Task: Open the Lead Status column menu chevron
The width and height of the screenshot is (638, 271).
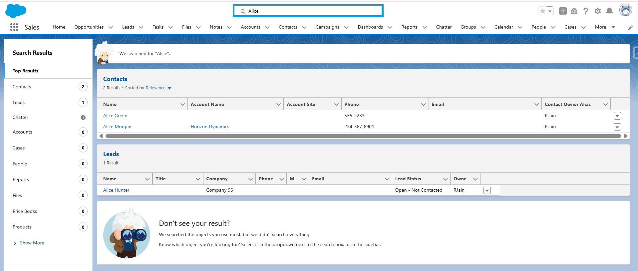Action: pos(445,179)
